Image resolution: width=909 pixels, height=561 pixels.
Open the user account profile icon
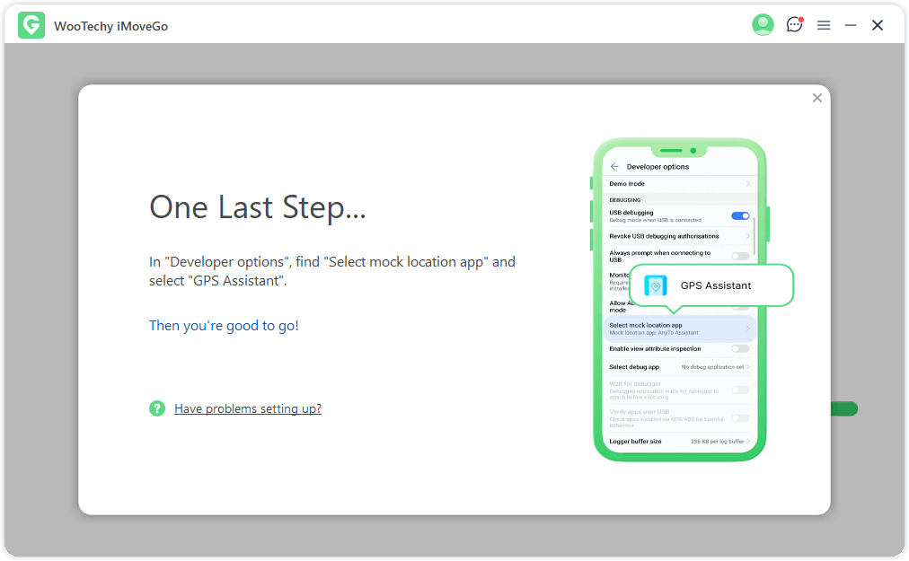pos(763,25)
